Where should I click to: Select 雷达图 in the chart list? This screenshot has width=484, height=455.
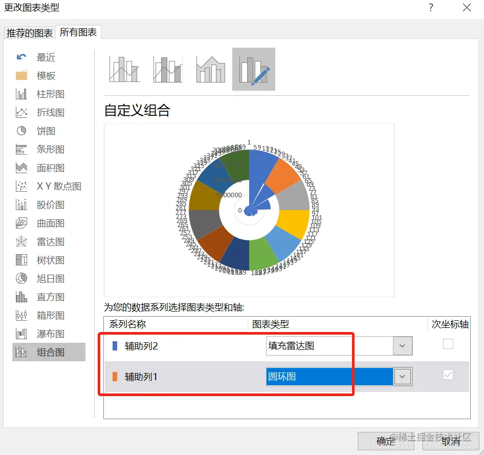tap(50, 242)
